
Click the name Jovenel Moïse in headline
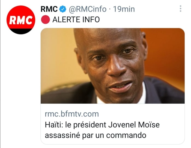[x=134, y=125]
